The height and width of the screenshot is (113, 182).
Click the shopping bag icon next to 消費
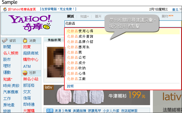(x=25, y=40)
